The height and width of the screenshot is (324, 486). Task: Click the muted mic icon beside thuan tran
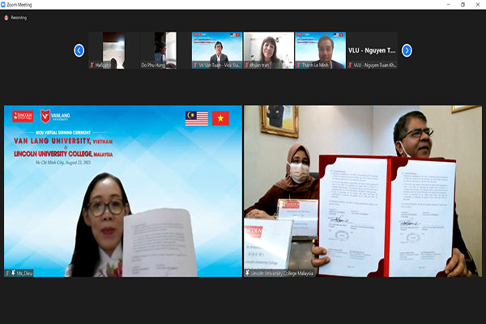pos(247,65)
